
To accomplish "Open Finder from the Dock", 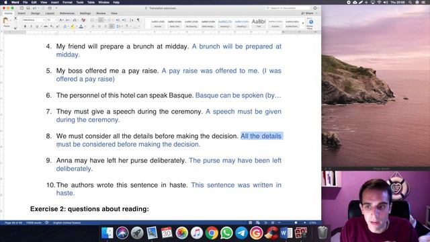I will 107,233.
